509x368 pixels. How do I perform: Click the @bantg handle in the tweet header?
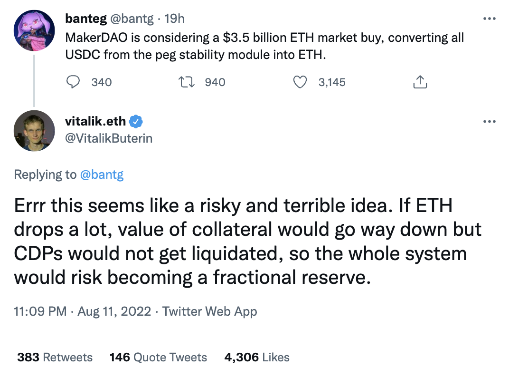tap(132, 19)
